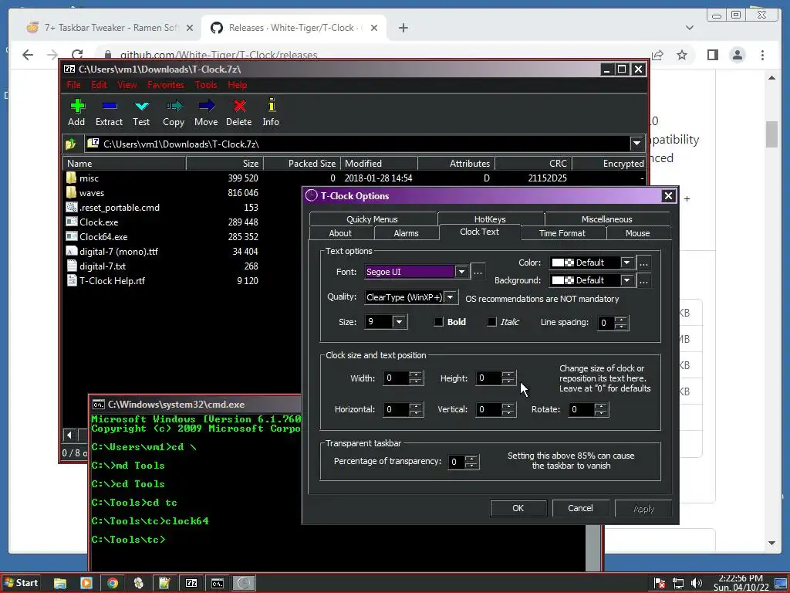Click the custom Color ellipsis button

[644, 263]
